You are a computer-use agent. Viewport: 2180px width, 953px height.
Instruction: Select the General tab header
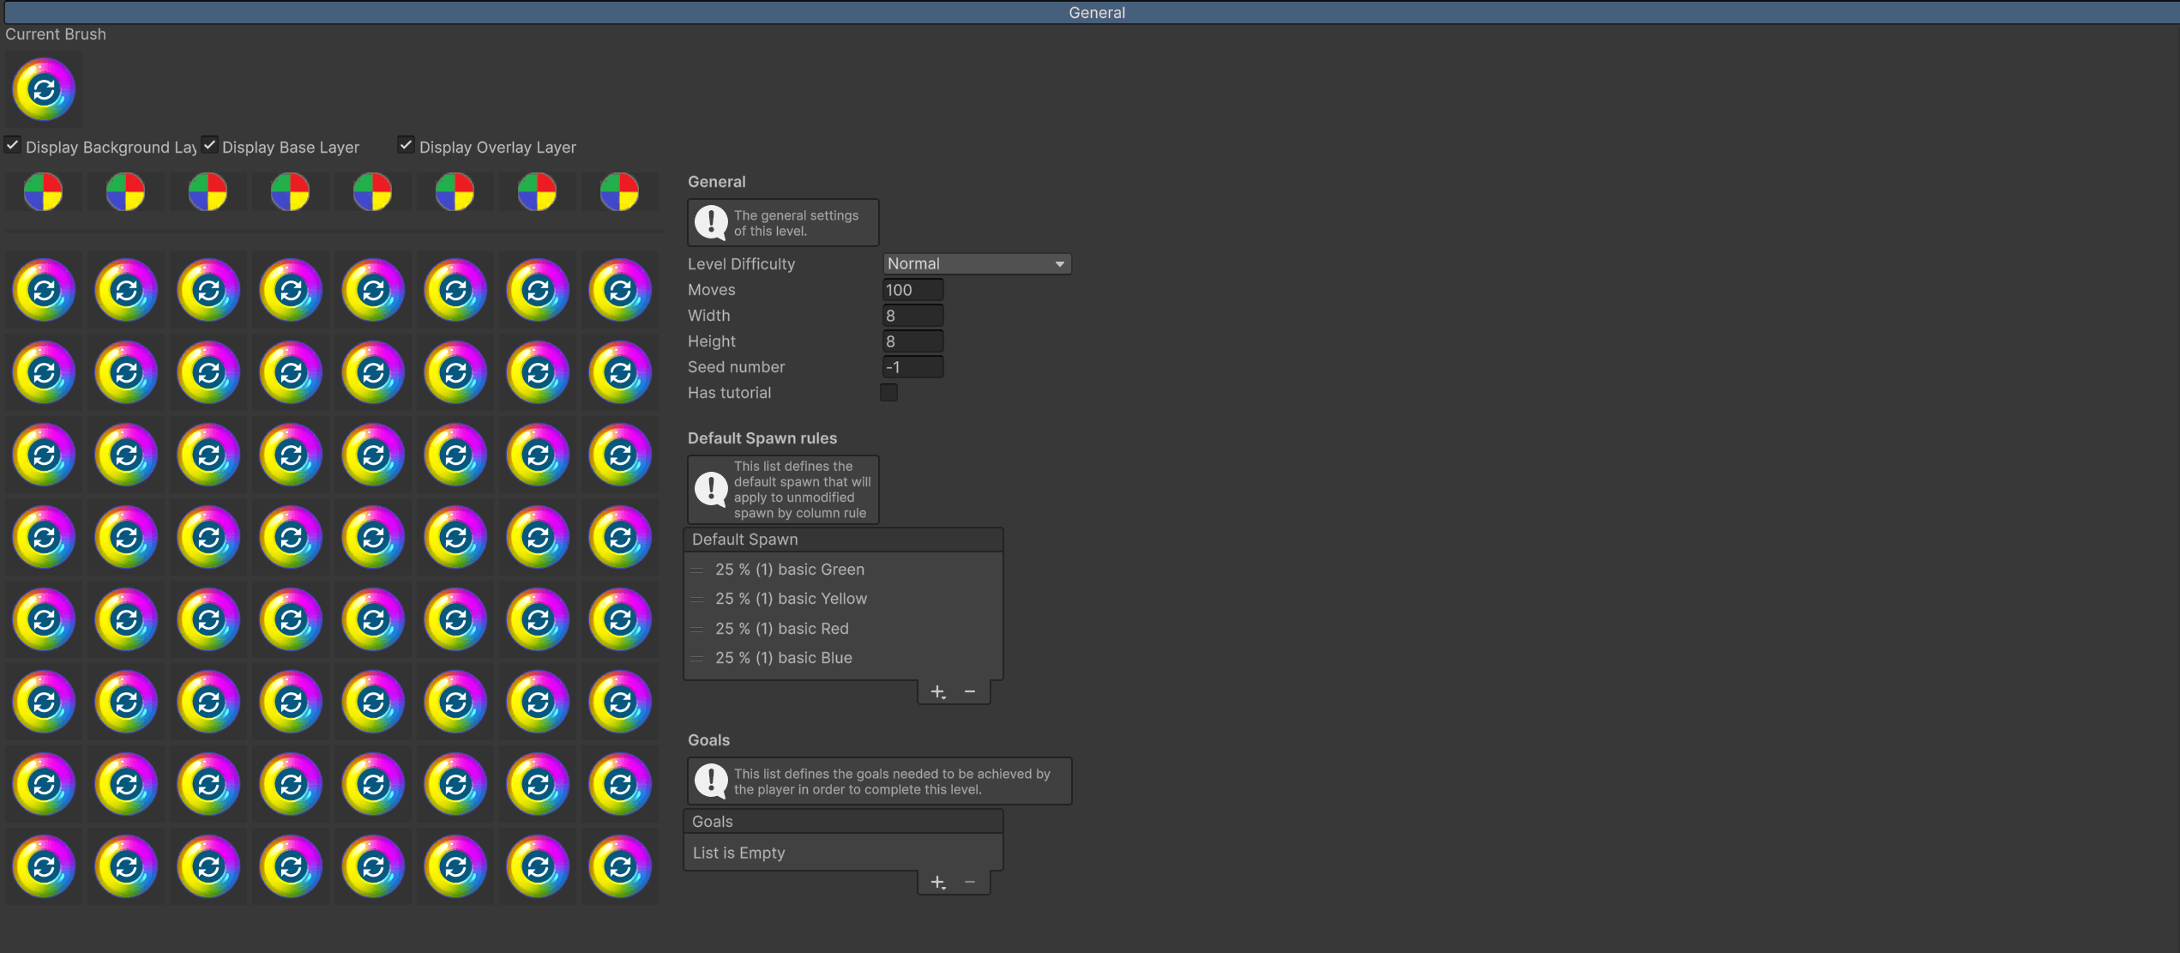tap(1096, 12)
